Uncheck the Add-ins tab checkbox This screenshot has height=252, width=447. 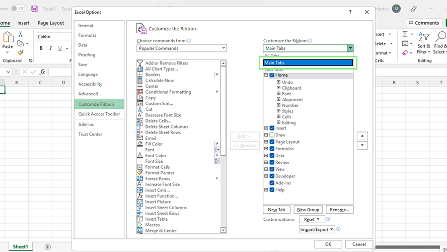point(272,183)
